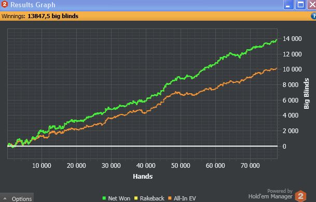
Task: Click the All-In EV legend label
Action: coord(185,198)
